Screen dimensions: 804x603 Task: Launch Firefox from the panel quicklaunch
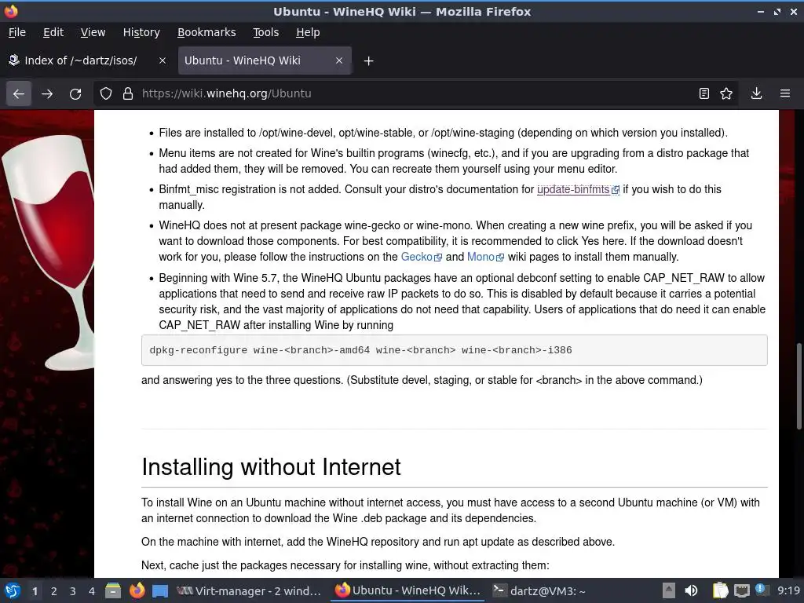137,590
